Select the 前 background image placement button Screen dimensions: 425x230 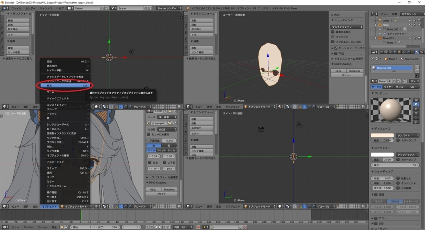[x=169, y=145]
